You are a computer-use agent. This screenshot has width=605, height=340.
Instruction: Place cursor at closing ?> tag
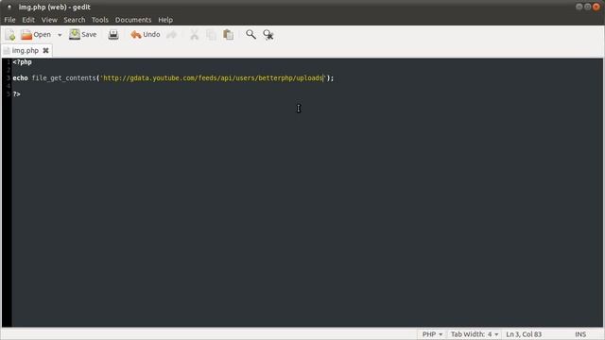click(16, 94)
